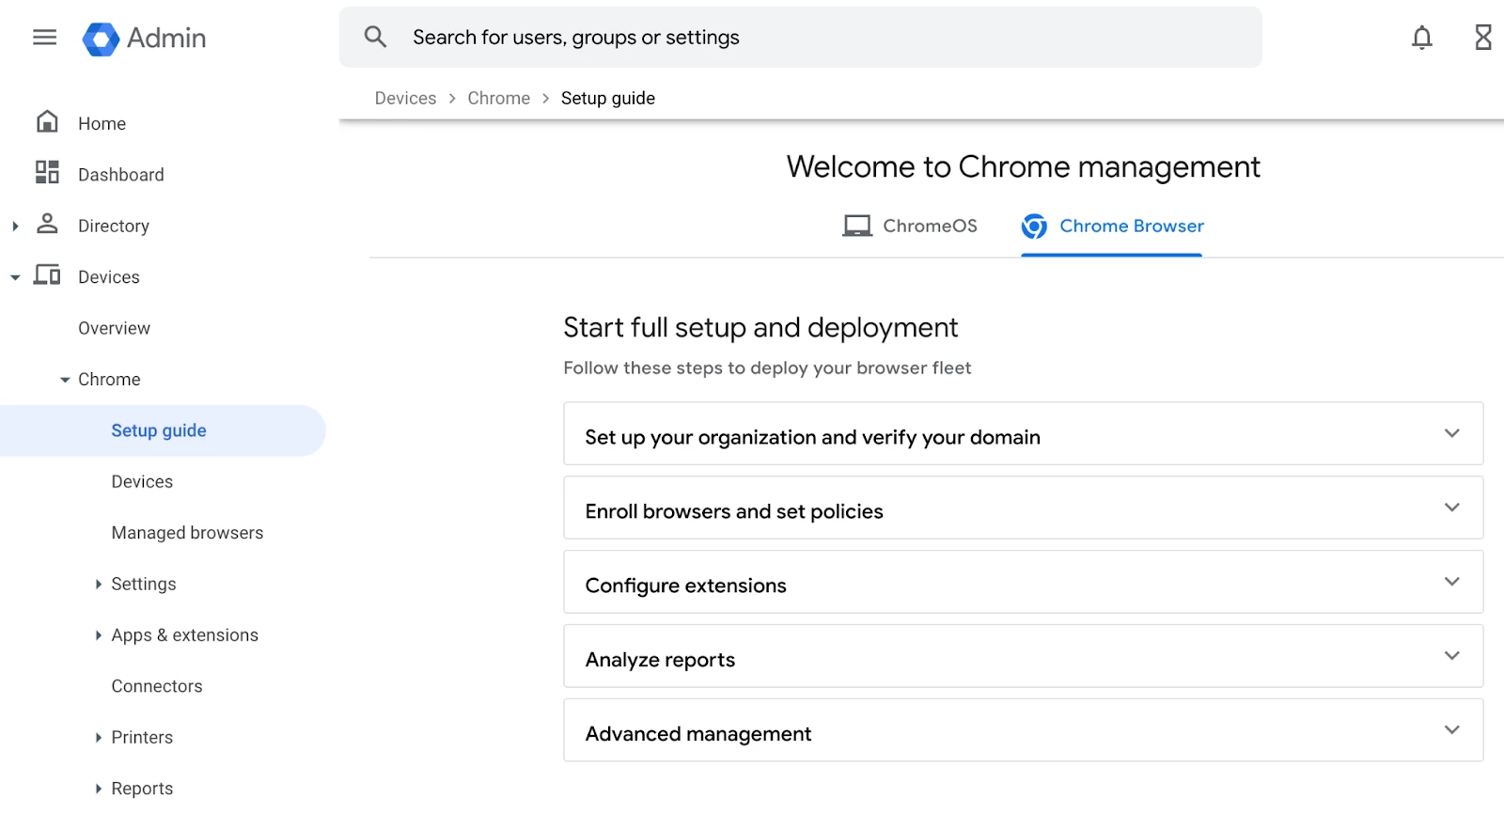Screen dimensions: 1504x828
Task: Collapse the Devices tree arrow
Action: [x=15, y=277]
